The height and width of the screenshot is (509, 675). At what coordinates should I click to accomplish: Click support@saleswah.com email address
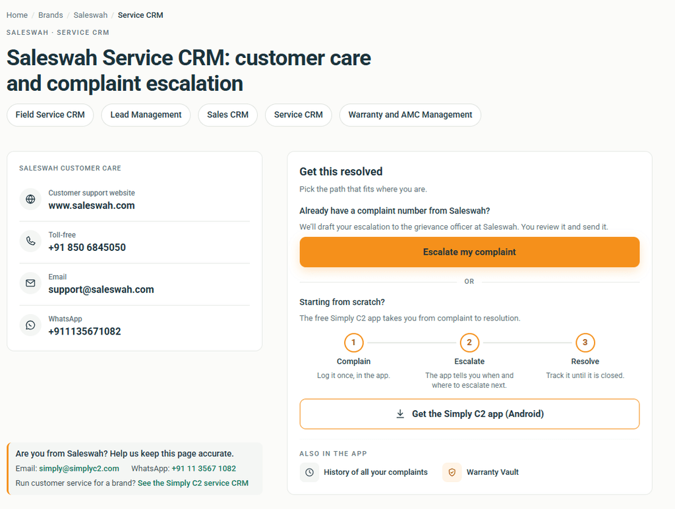point(101,290)
